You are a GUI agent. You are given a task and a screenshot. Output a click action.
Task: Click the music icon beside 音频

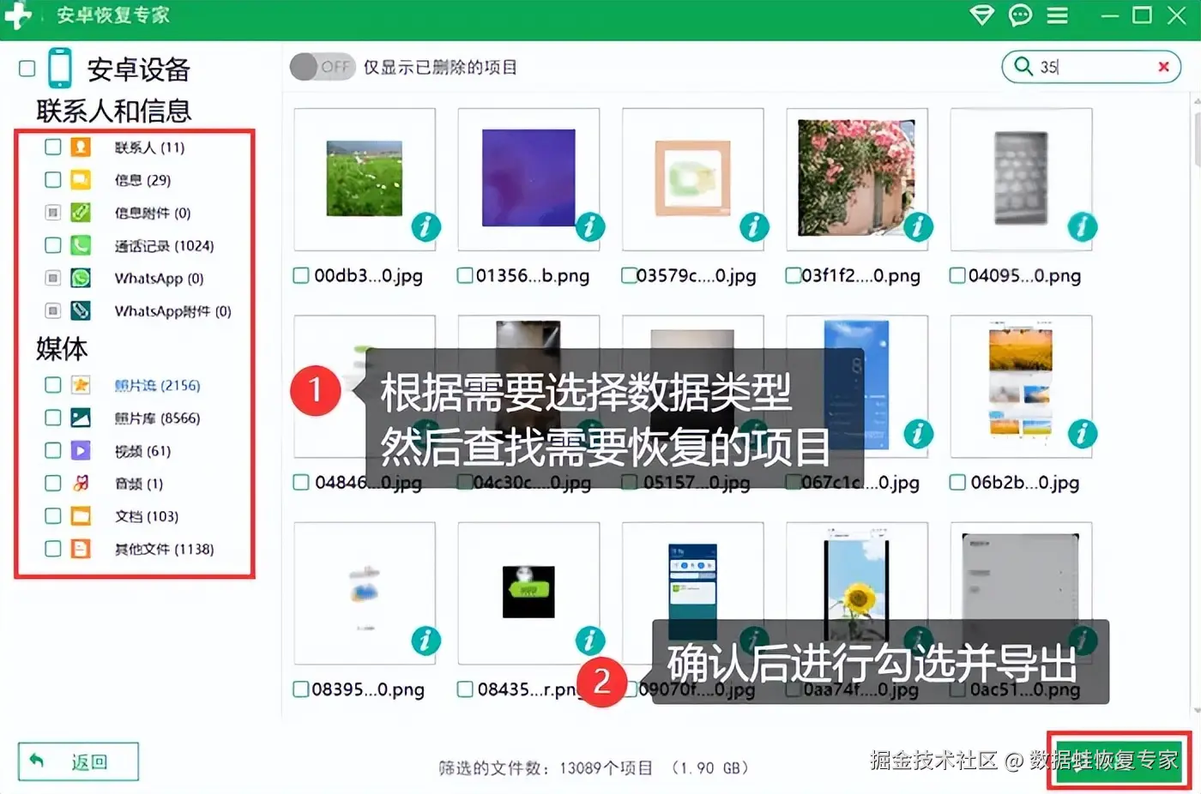(x=81, y=483)
